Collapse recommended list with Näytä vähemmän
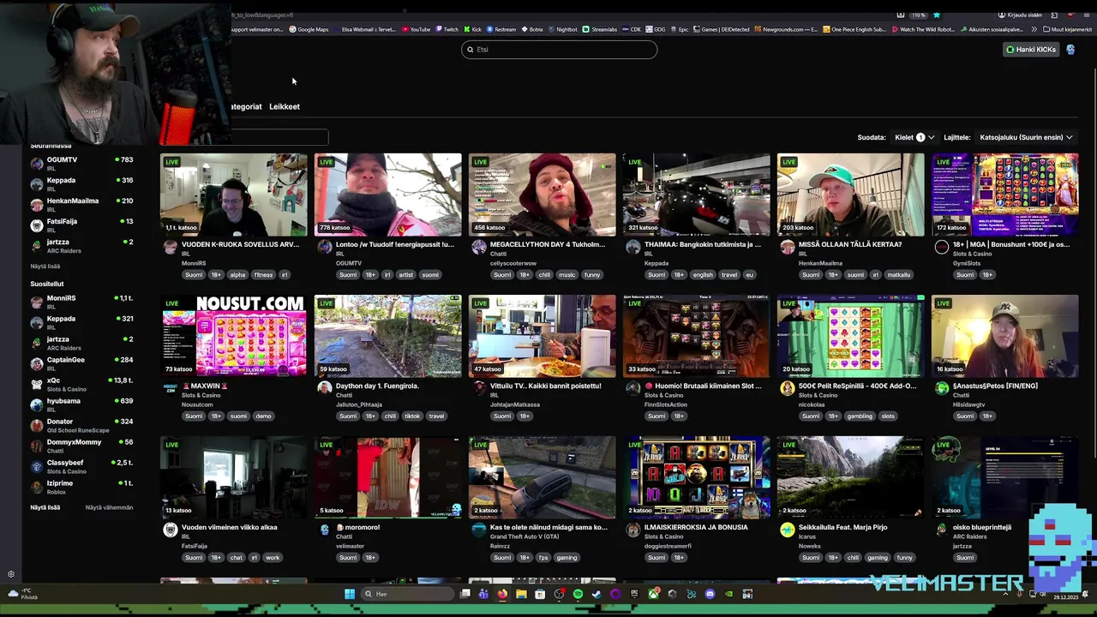1097x617 pixels. tap(109, 507)
